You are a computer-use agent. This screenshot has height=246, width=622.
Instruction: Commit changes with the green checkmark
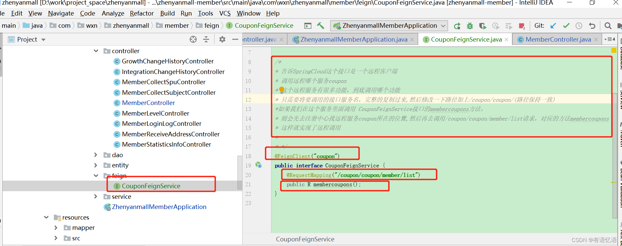tap(566, 26)
